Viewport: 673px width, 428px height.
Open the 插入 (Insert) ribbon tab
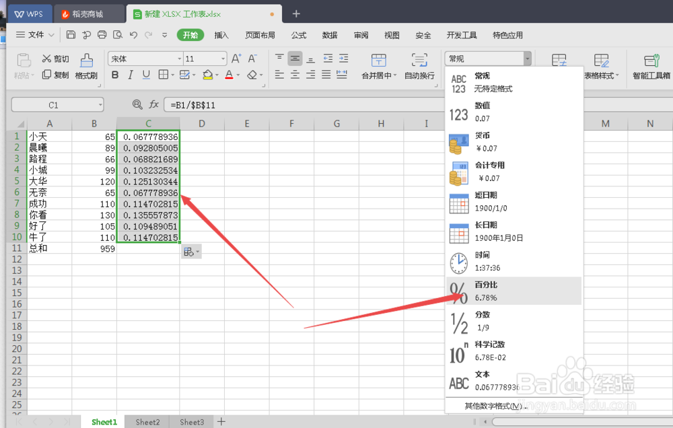coord(221,35)
